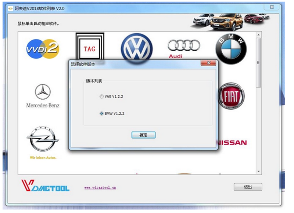Select the Mercedes-Benz logo
The height and width of the screenshot is (213, 294).
pyautogui.click(x=43, y=96)
